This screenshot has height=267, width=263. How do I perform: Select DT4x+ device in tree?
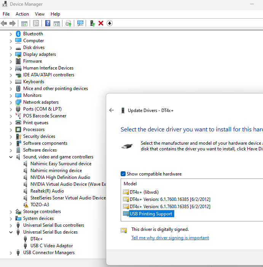37,239
